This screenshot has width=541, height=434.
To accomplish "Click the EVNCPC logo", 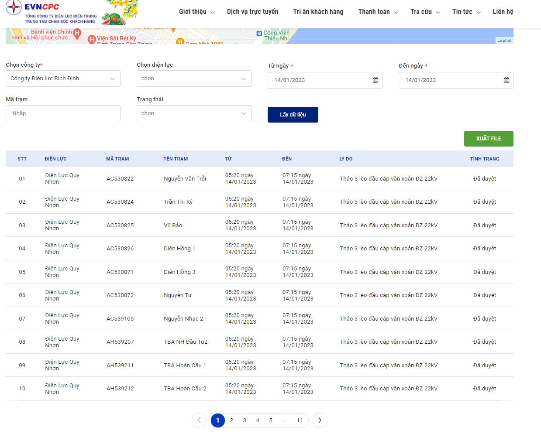I will 52,12.
